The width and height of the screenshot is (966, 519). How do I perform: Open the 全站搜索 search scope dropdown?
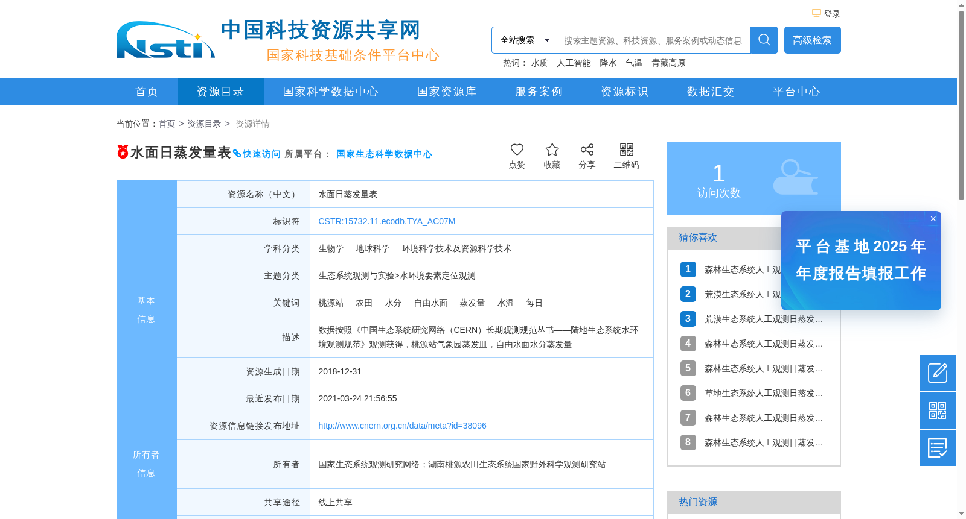pos(522,40)
